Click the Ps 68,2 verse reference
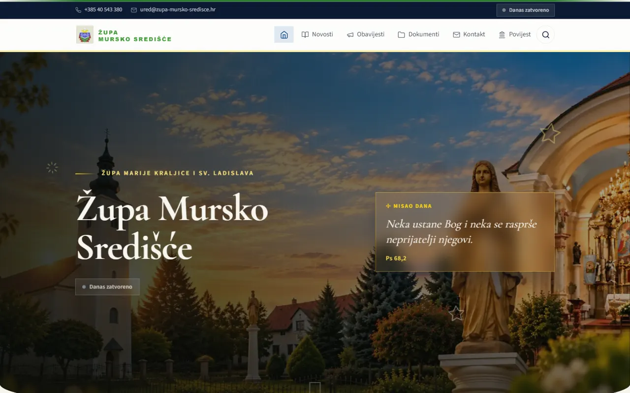630x393 pixels. 396,258
